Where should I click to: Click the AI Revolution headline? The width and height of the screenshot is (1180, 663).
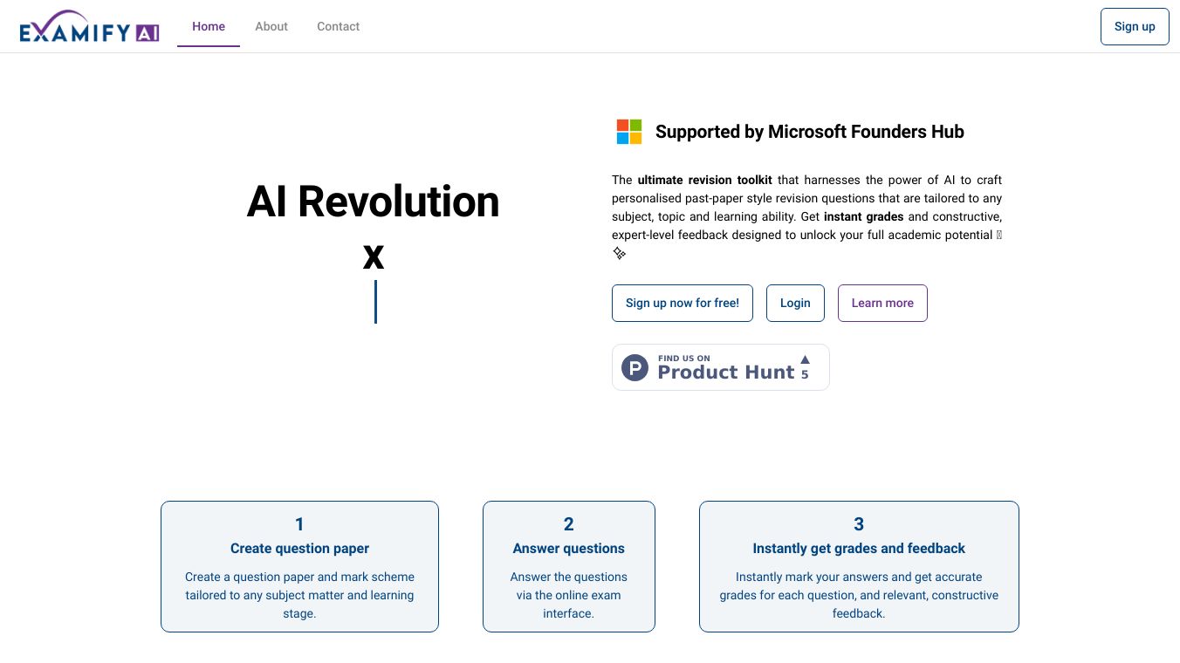(x=374, y=202)
